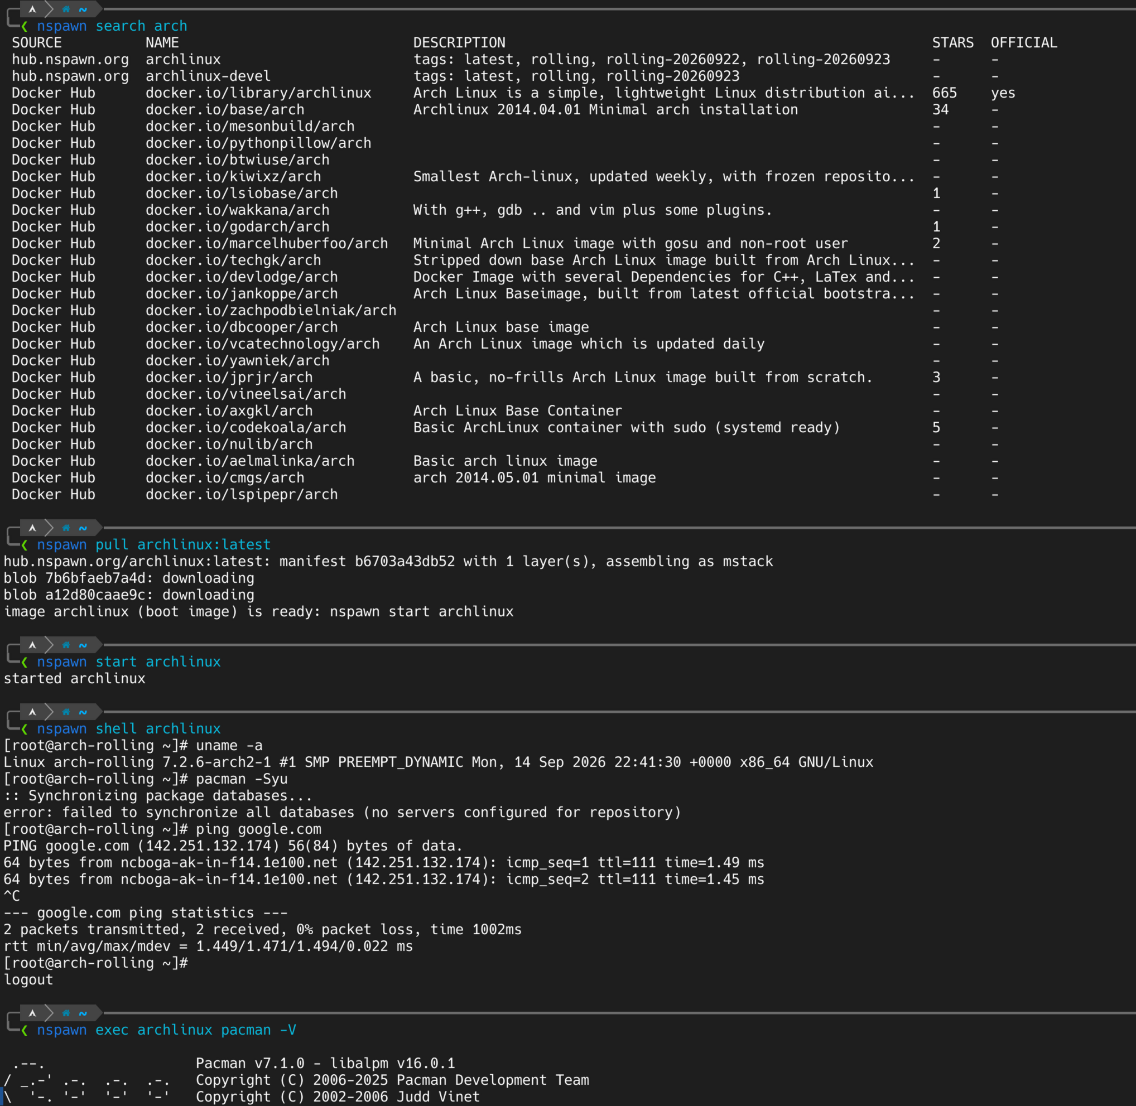Select 'docker.io/nulib/arch' image name
This screenshot has height=1106, width=1136.
tap(229, 445)
